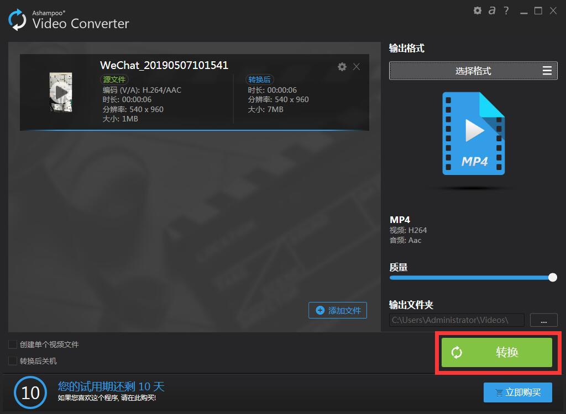Screen dimensions: 566x414
Task: Remove WeChat_20190507101541 from list
Action: 357,67
